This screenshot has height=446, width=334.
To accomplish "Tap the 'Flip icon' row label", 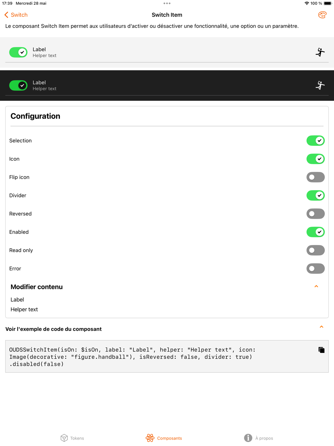I will pos(19,177).
